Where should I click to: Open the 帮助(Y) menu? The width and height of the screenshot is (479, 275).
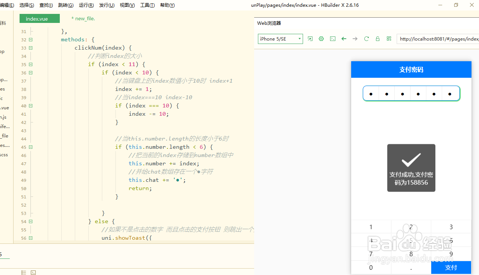167,5
